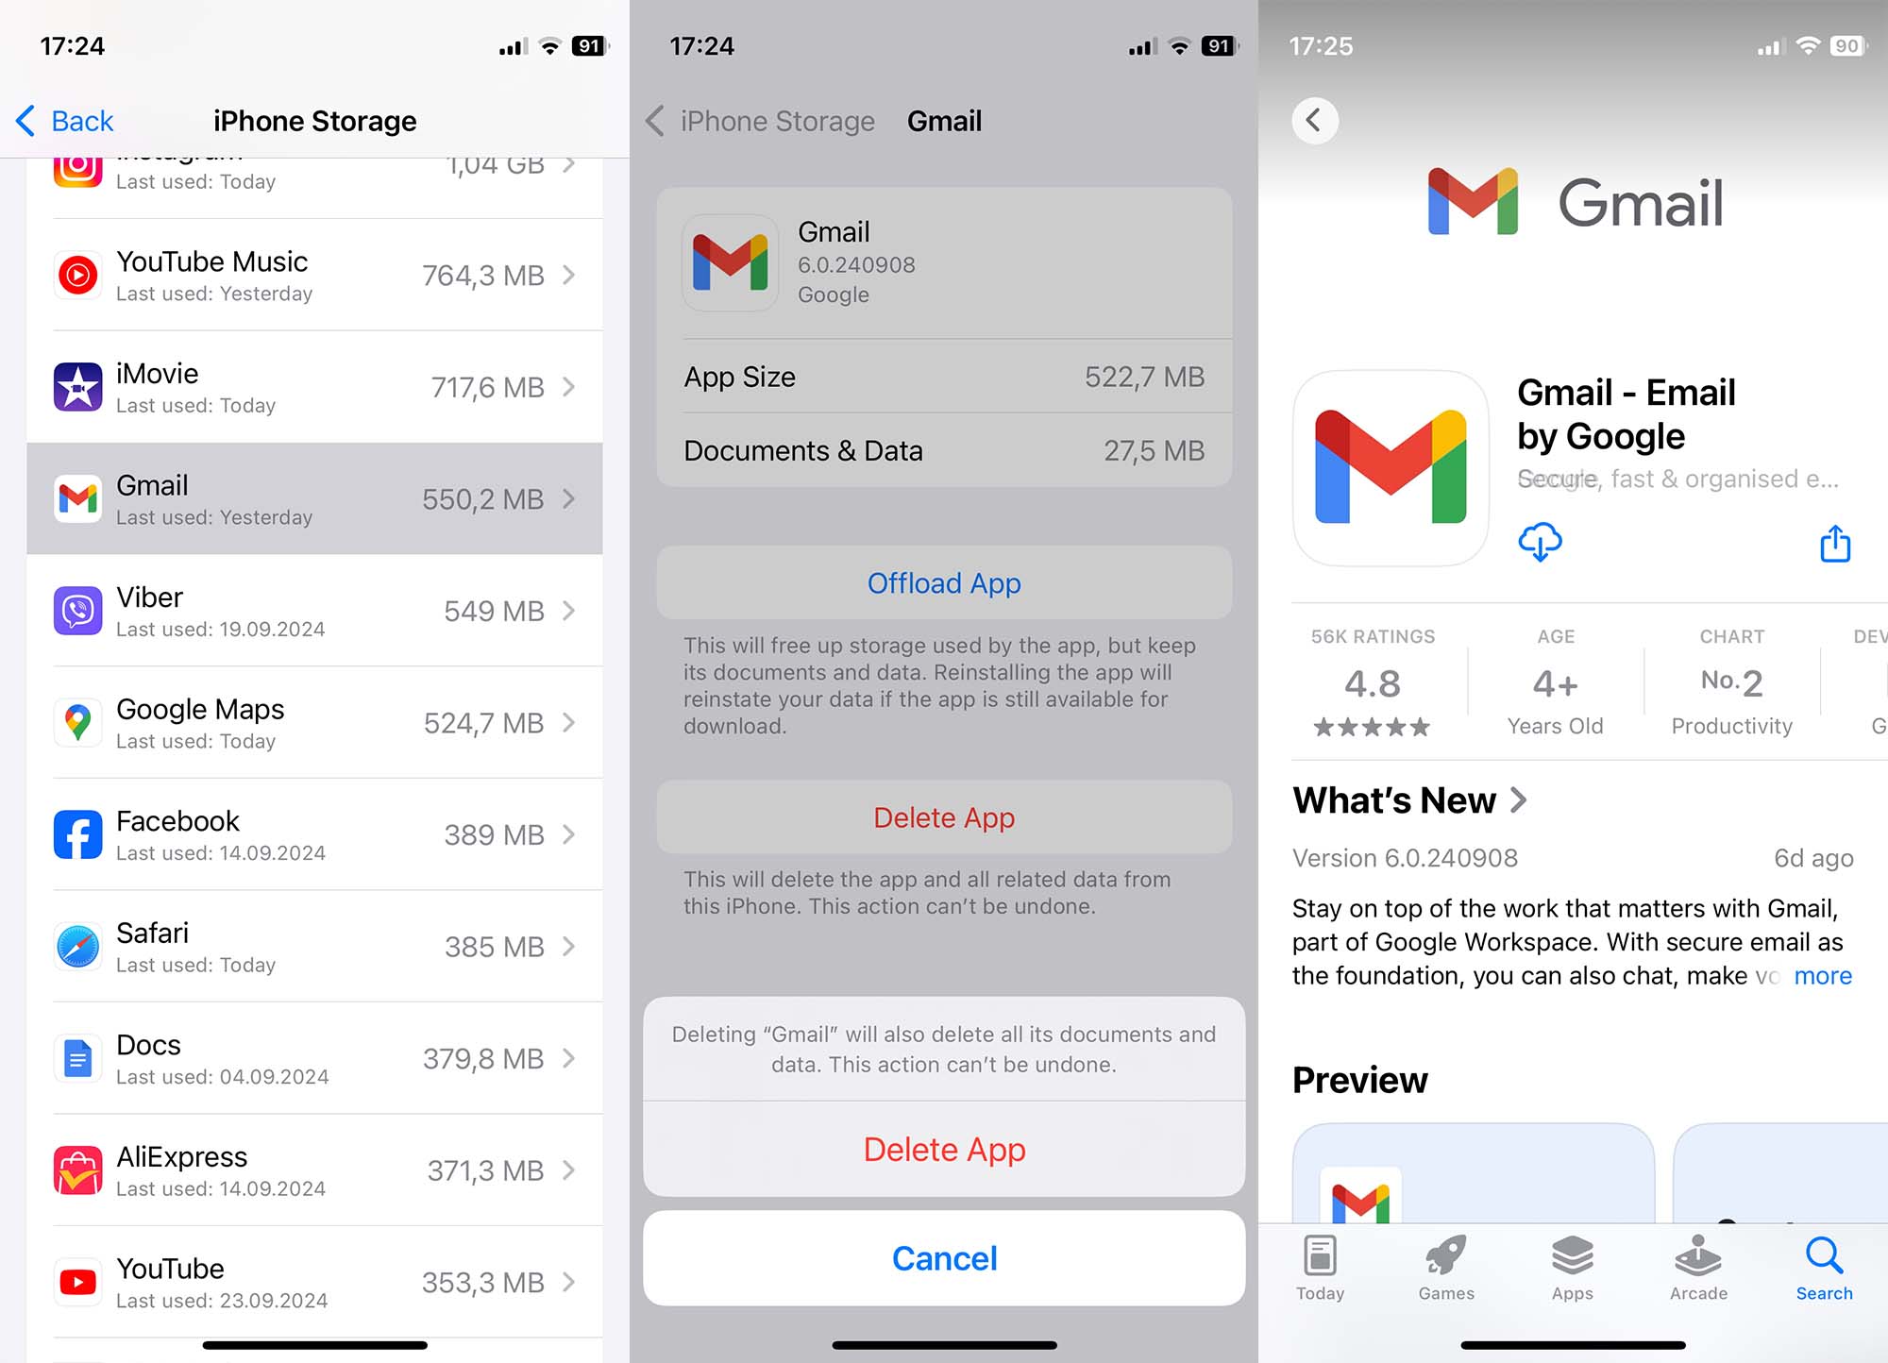
Task: Tap the Back arrow to iPhone Storage
Action: [x=660, y=122]
